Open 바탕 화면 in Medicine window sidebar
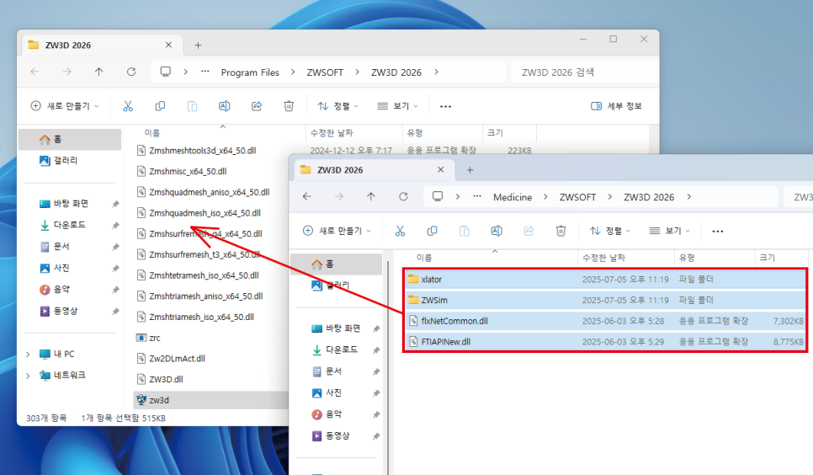This screenshot has width=813, height=475. [336, 328]
